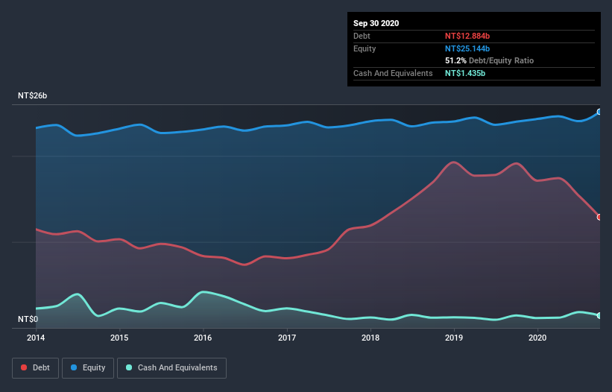Select the Debt endpoint marker on chart
Viewport: 612px width, 392px height.
(599, 217)
